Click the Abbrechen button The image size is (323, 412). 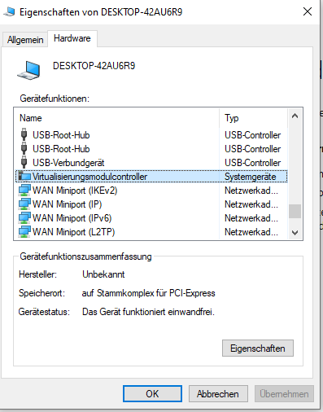point(218,394)
